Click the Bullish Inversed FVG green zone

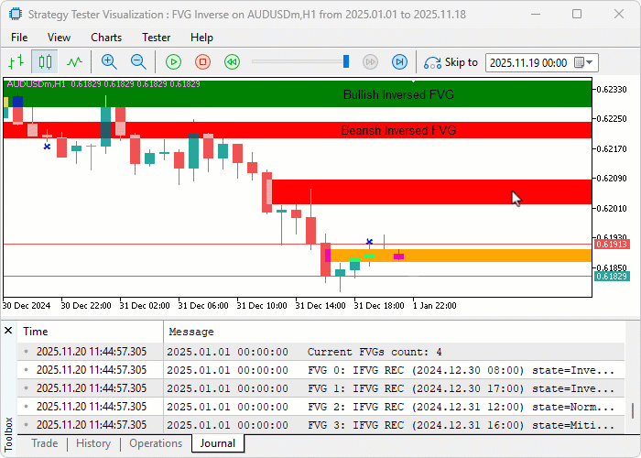[298, 94]
